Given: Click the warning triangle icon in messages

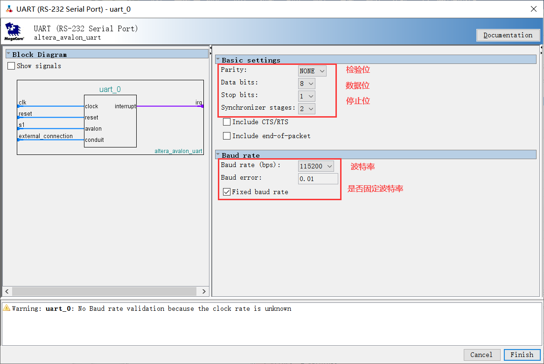Looking at the screenshot, I should click(7, 308).
